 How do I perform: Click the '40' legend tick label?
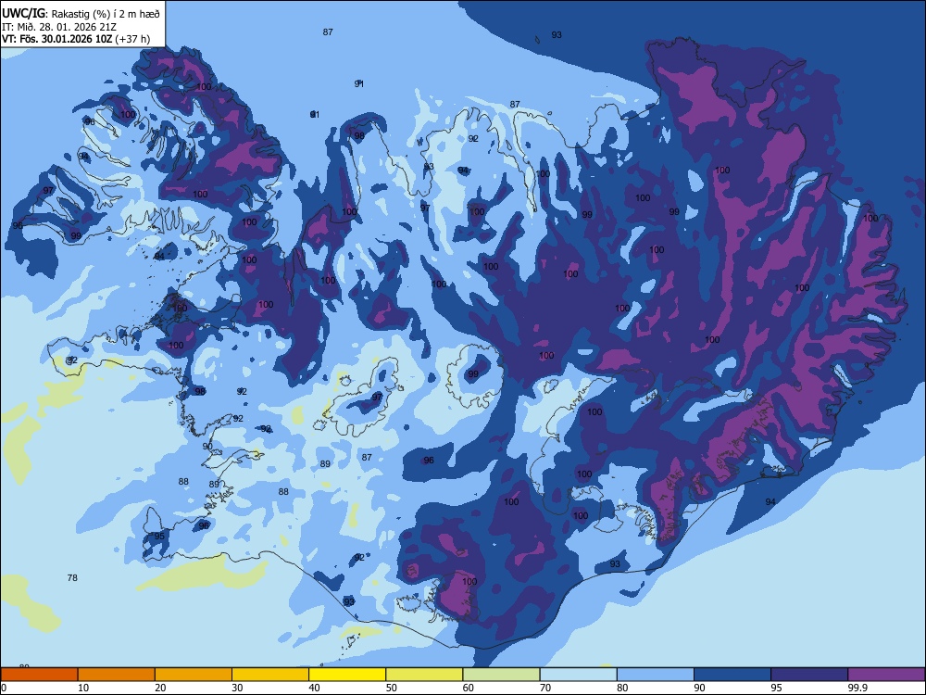(x=314, y=688)
